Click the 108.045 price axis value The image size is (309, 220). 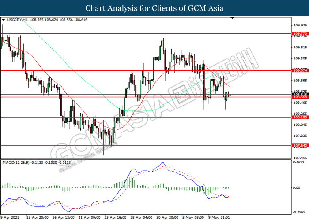coord(300,125)
